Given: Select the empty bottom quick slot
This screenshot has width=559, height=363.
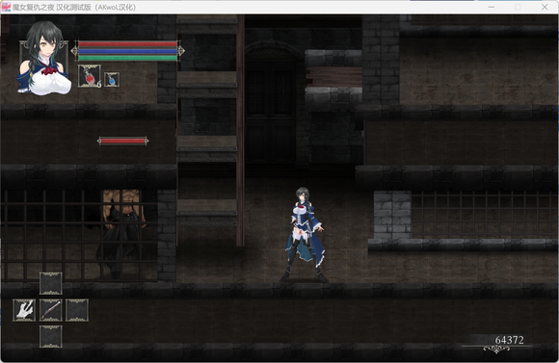Looking at the screenshot, I should (x=51, y=336).
